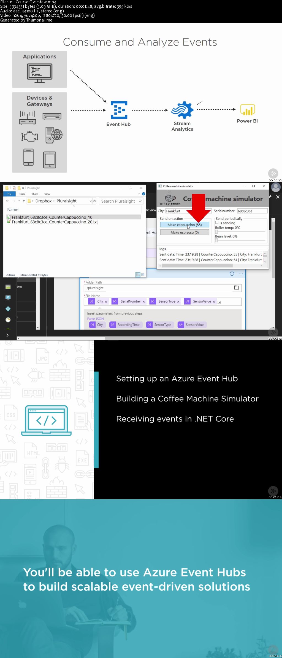Click the Bean level slider
The height and width of the screenshot is (658, 282).
pyautogui.click(x=240, y=240)
